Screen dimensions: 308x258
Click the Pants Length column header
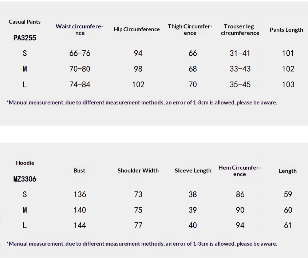pyautogui.click(x=286, y=30)
